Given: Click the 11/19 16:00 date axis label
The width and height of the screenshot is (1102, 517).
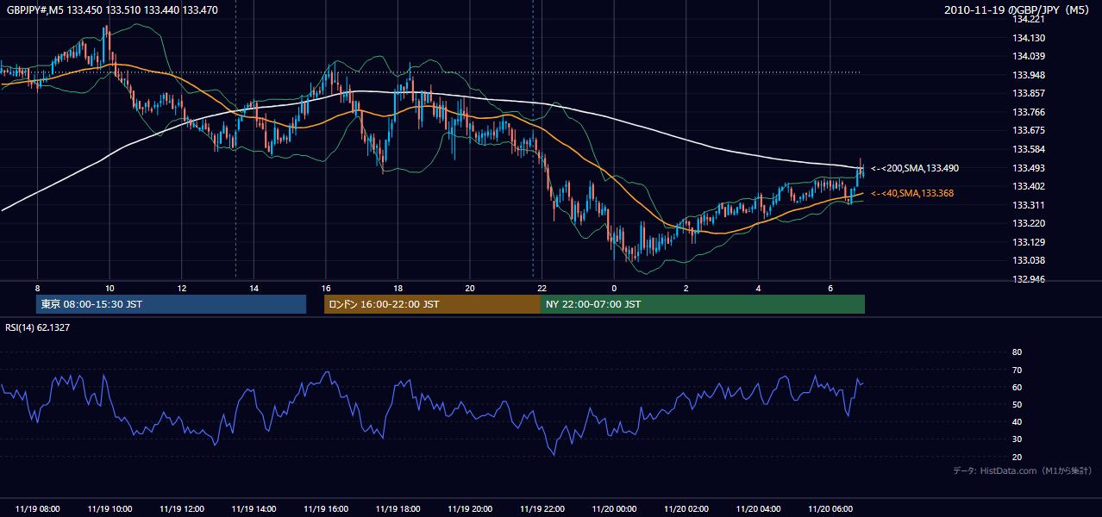Looking at the screenshot, I should coord(326,509).
